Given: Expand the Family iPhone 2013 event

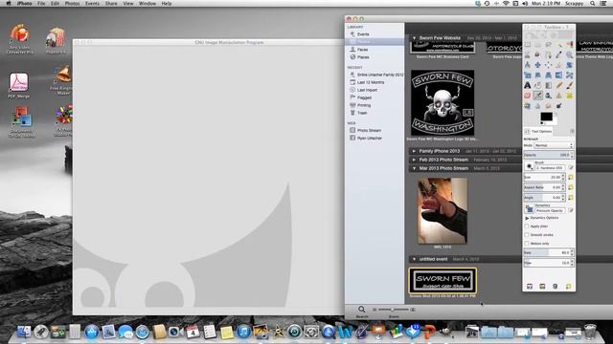Looking at the screenshot, I should click(x=414, y=151).
